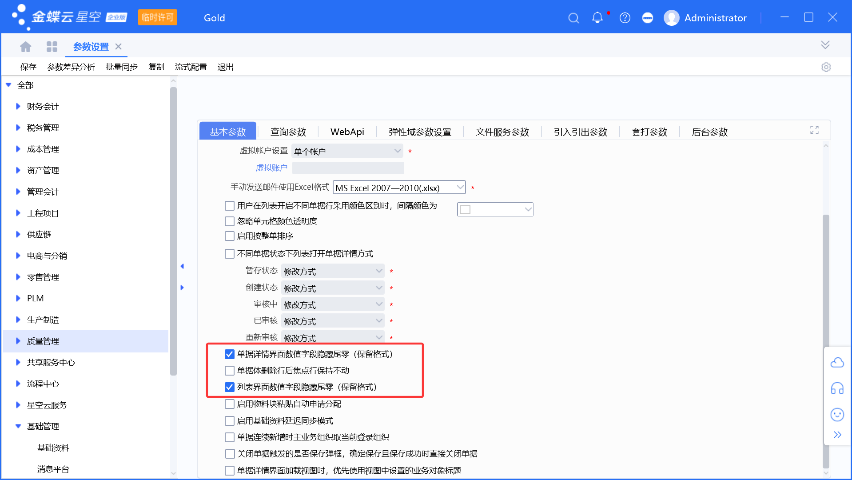
Task: Open the settings gear on the toolbar row
Action: (826, 67)
